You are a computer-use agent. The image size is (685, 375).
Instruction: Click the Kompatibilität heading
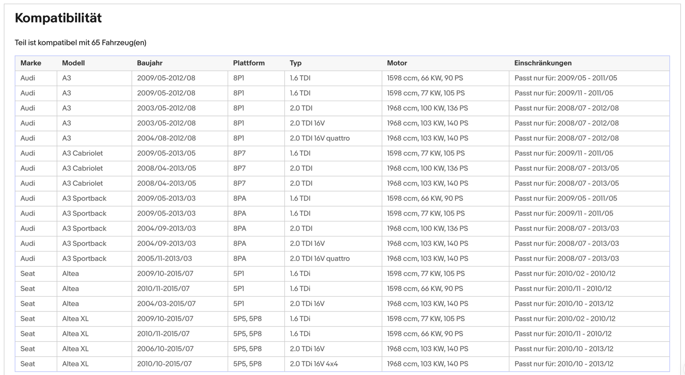tap(58, 18)
